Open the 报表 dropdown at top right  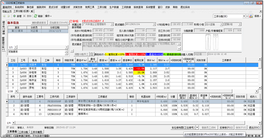pos(258,16)
